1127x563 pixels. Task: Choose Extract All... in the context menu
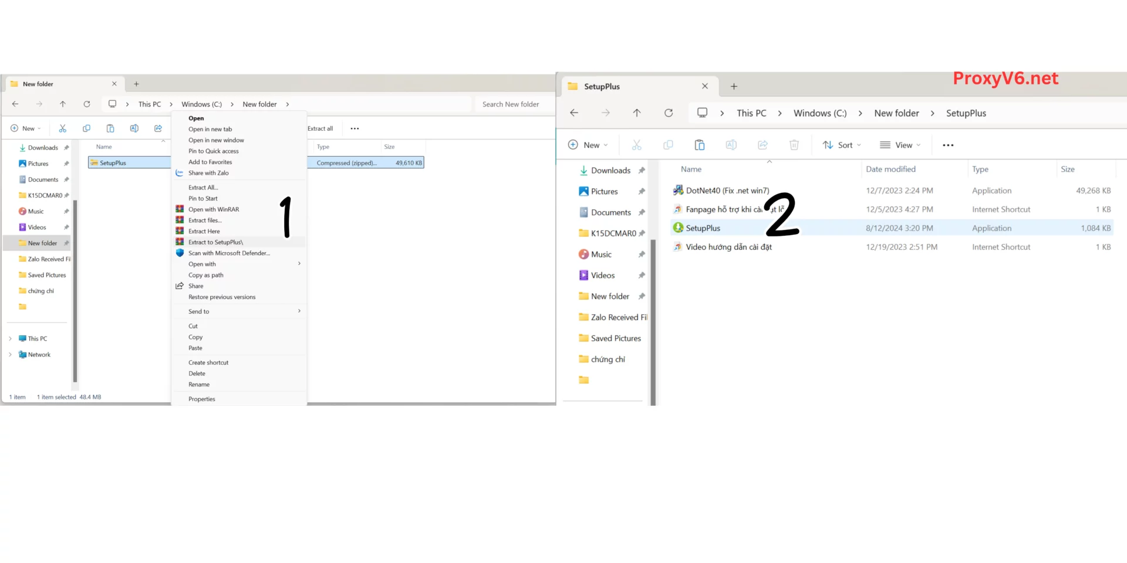click(239, 188)
